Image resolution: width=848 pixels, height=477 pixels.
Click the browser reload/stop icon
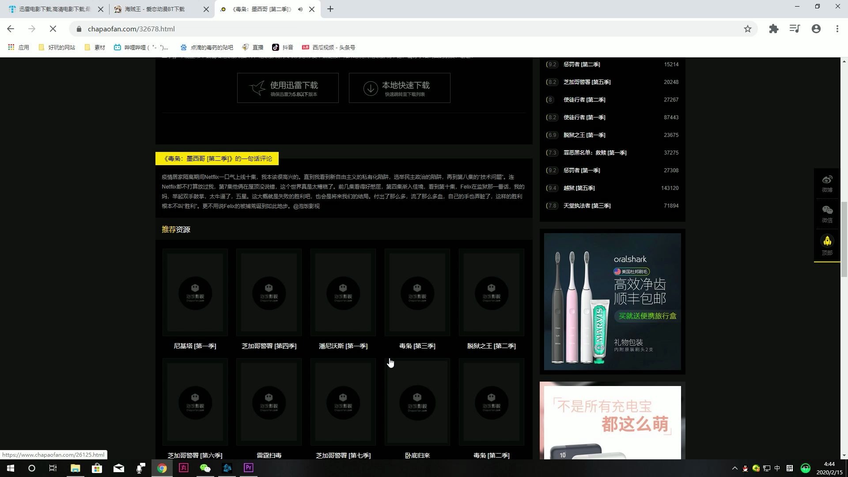pyautogui.click(x=53, y=29)
